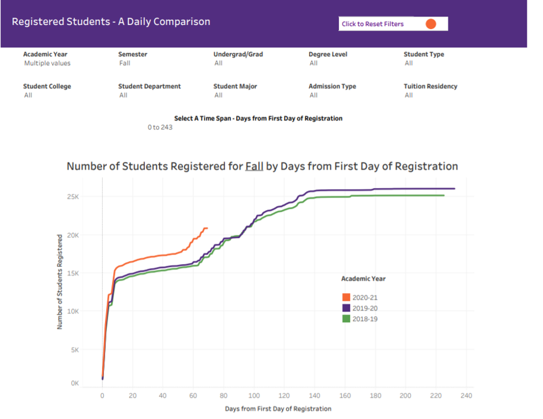The width and height of the screenshot is (543, 419).
Task: Click the end point of the orange 2020-21 line
Action: pos(207,228)
